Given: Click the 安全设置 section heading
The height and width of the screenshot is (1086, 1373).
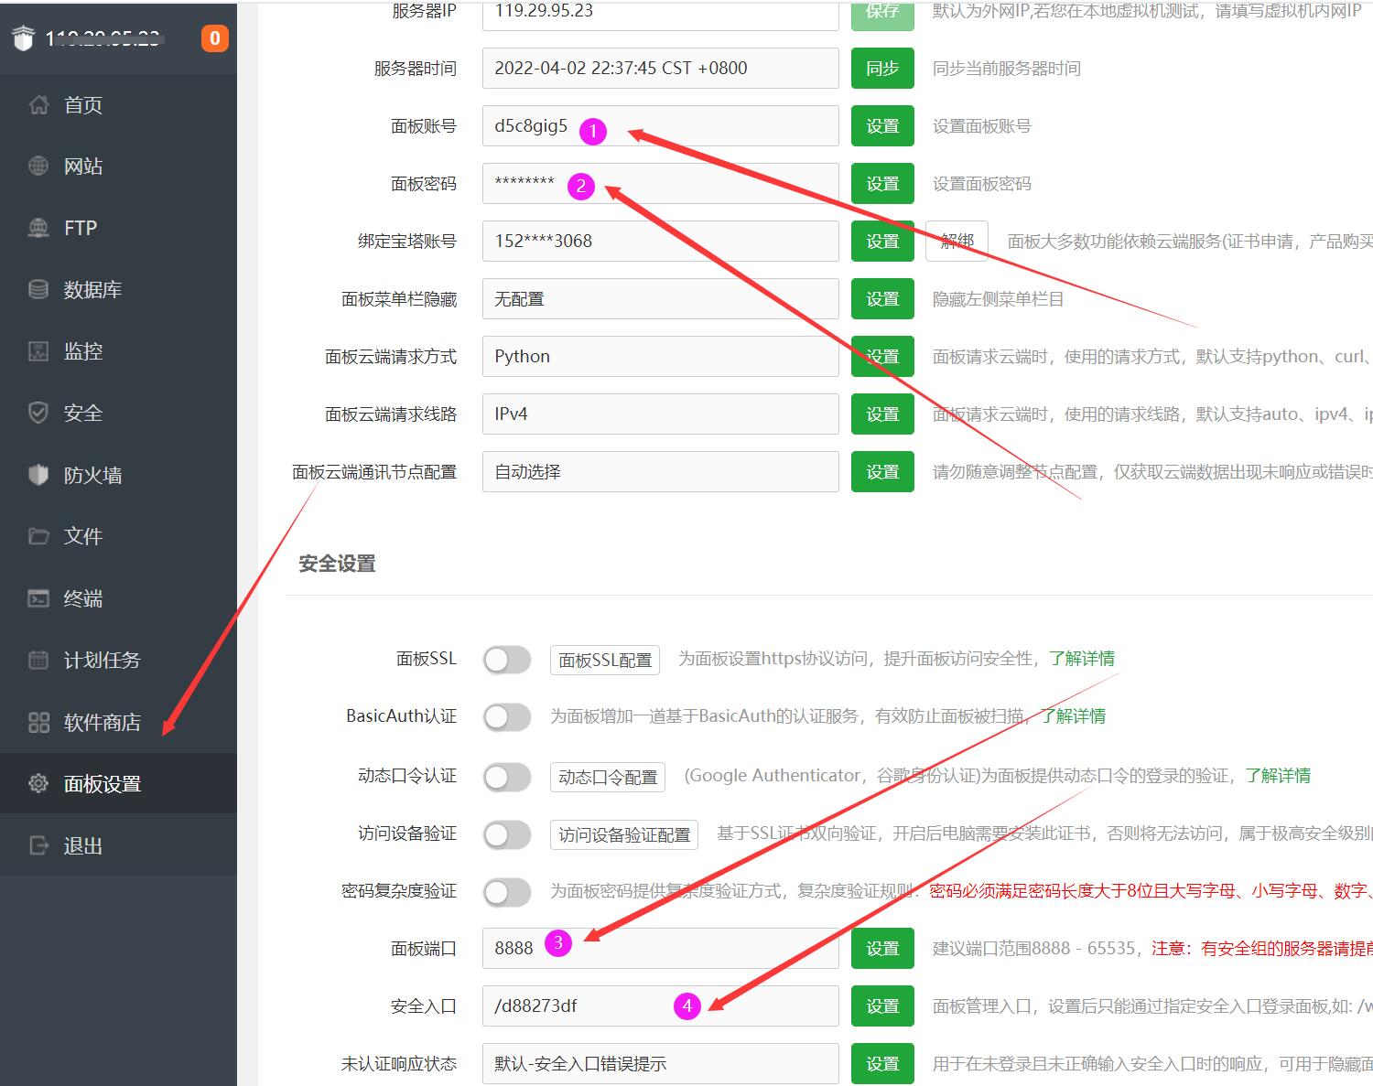Looking at the screenshot, I should pyautogui.click(x=338, y=564).
